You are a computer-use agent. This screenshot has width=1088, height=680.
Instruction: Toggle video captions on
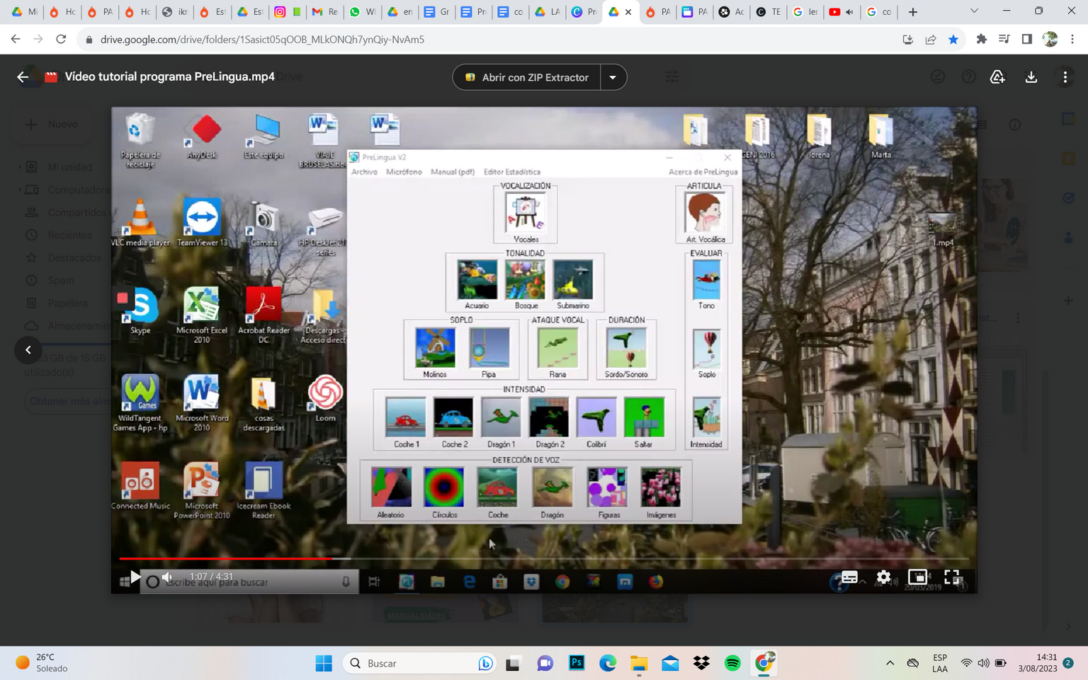849,577
